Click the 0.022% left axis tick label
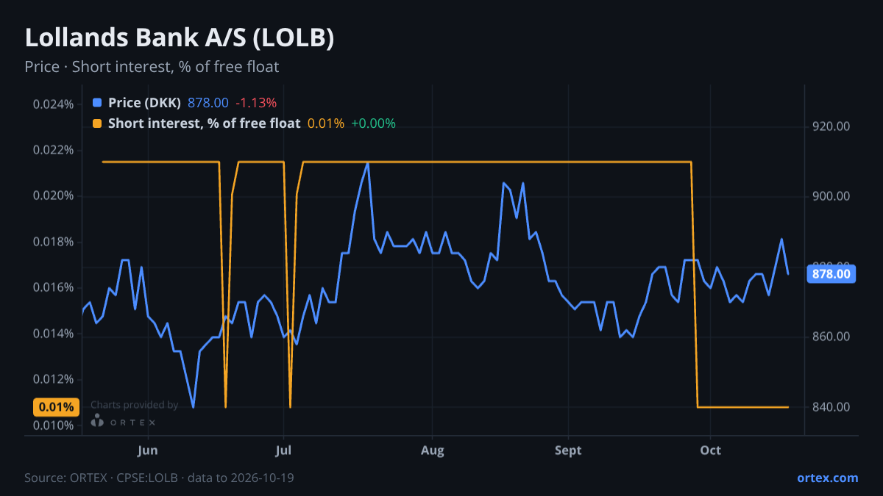The image size is (883, 496). (x=53, y=150)
